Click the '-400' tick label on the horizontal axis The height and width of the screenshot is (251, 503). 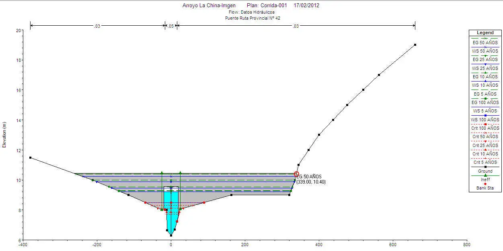click(23, 244)
